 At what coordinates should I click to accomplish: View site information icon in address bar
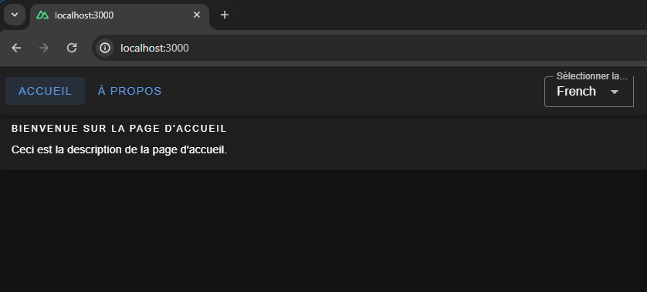[105, 49]
